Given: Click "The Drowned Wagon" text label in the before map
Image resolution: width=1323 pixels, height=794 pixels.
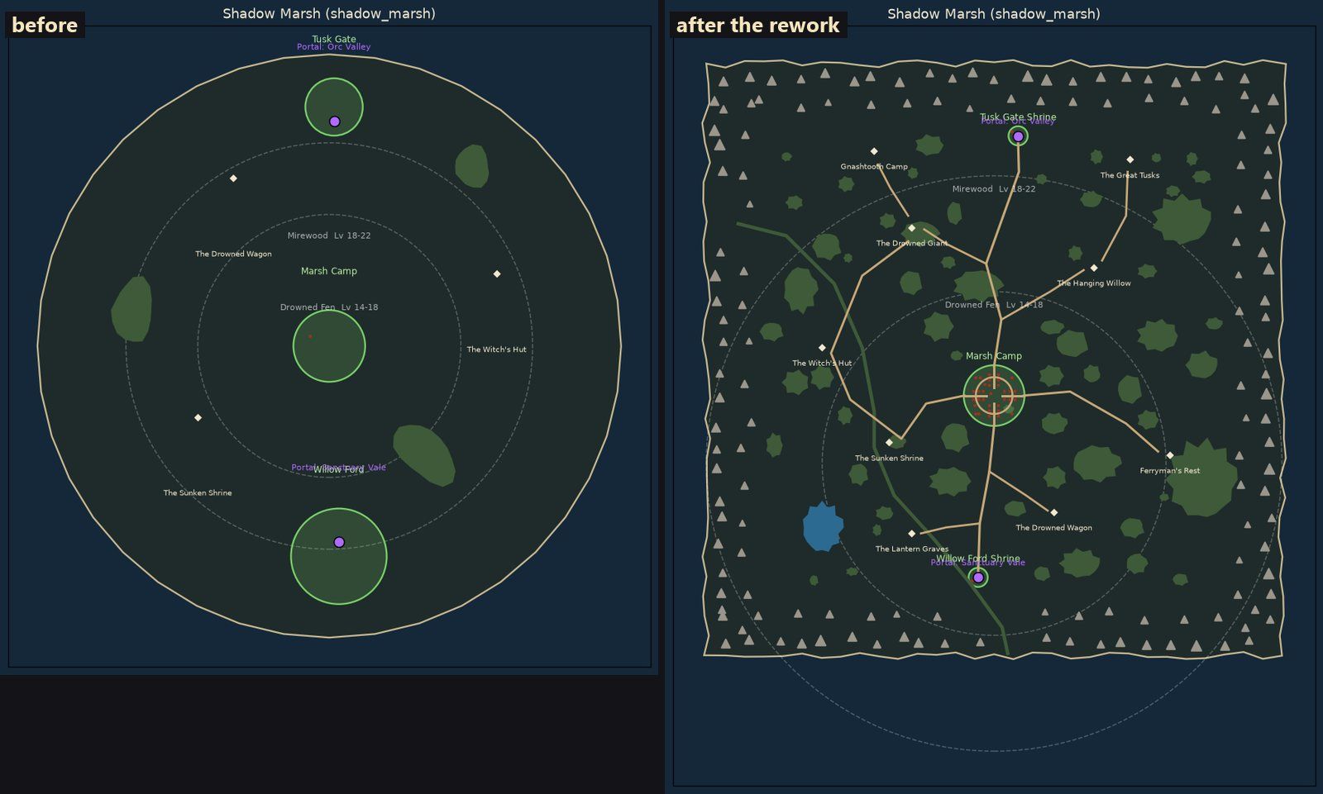Looking at the screenshot, I should point(233,254).
